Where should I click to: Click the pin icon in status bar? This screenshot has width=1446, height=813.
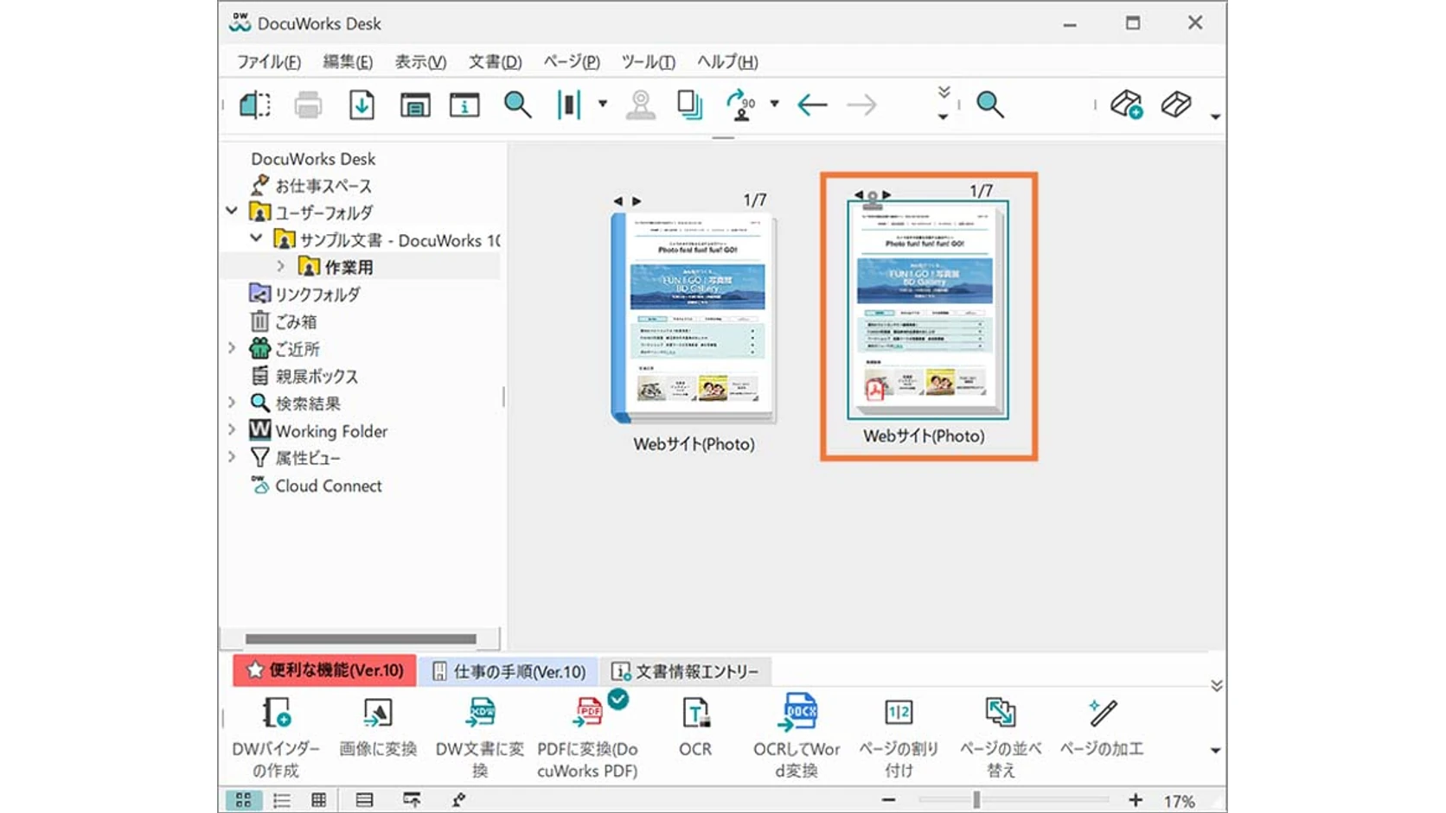pos(458,800)
